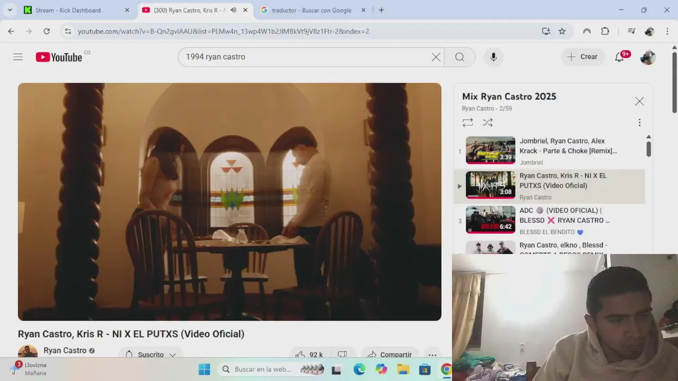
Task: Close the Mix Ryan Castro 2025 panel
Action: 639,101
